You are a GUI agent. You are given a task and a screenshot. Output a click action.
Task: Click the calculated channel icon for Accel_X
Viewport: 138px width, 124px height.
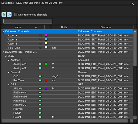(x=40, y=36)
